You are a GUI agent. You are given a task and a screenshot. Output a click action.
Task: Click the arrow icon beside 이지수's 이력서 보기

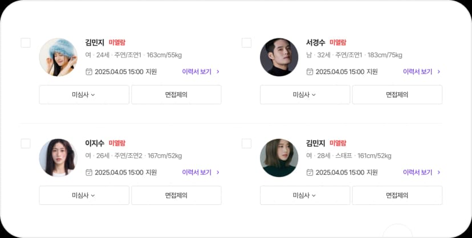(218, 172)
